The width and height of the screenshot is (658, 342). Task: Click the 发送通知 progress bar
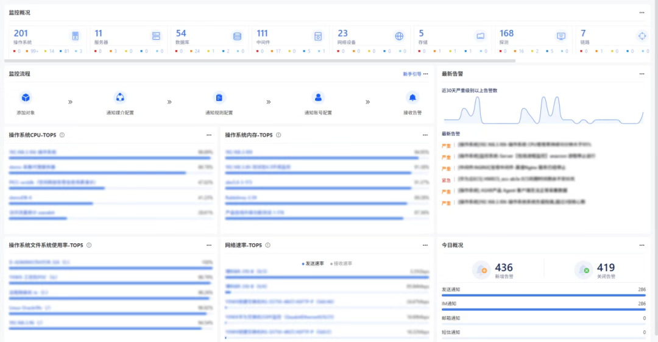tap(543, 295)
